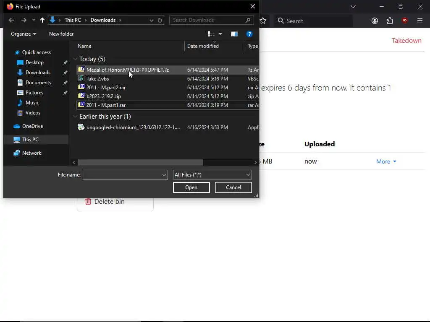
Task: Click the horizontal scrollbar in file list
Action: tap(140, 162)
